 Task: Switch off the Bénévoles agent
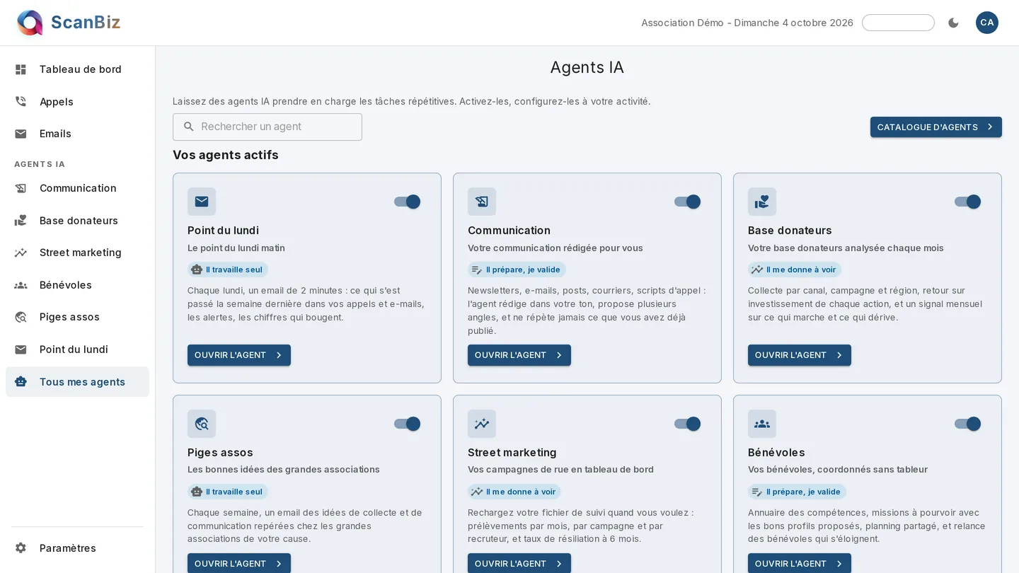click(x=968, y=424)
